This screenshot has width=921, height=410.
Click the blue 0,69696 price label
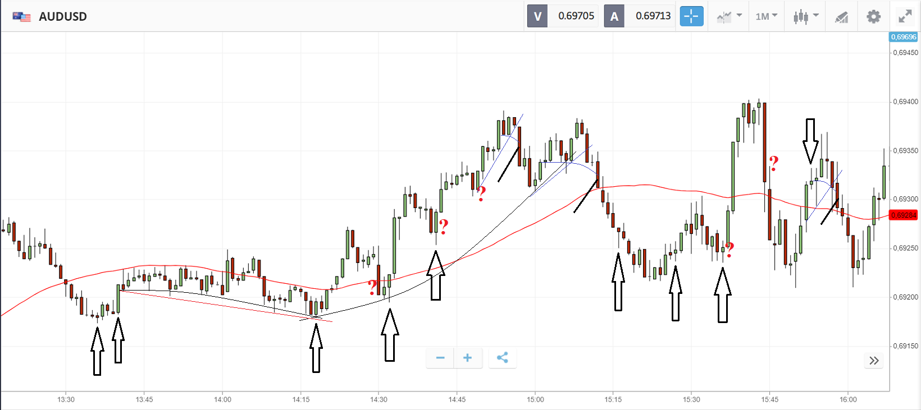click(904, 37)
